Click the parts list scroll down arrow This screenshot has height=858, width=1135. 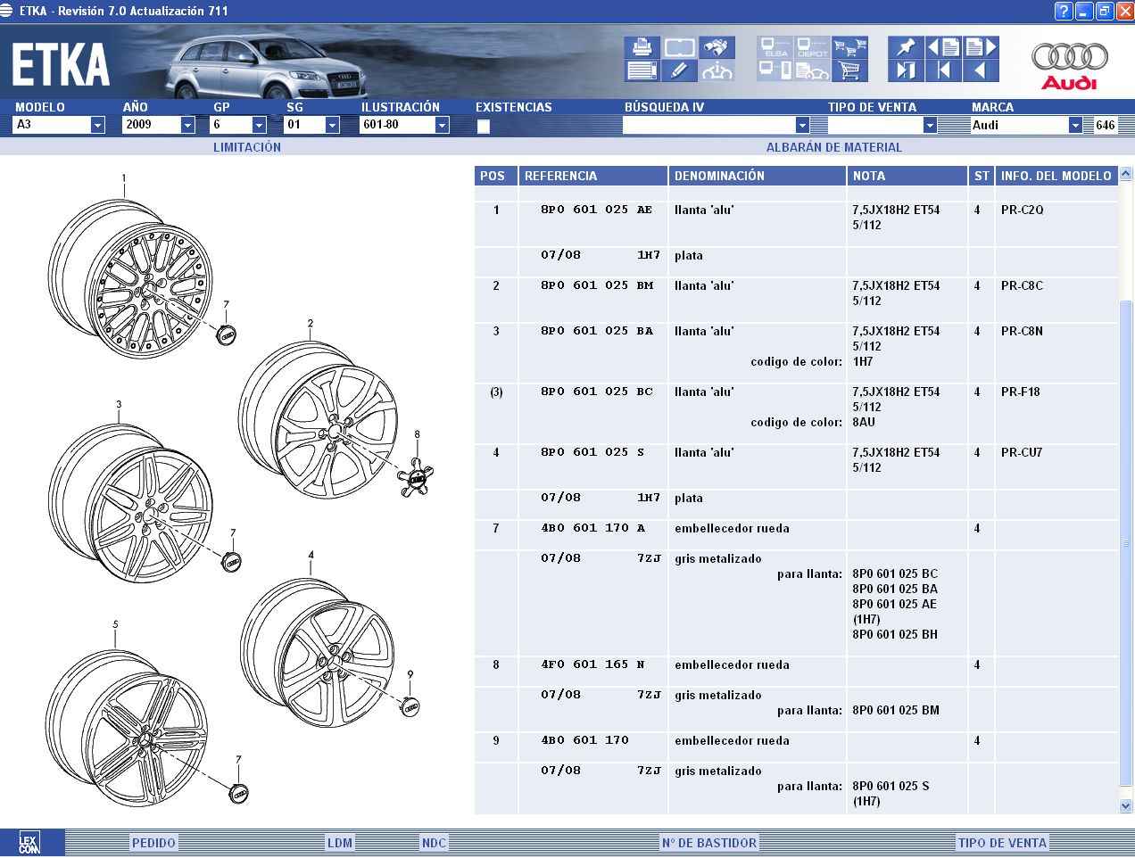click(x=1125, y=805)
